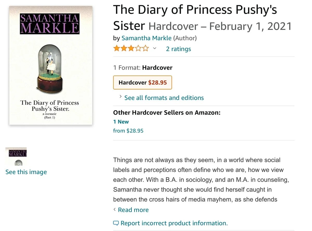Image resolution: width=312 pixels, height=231 pixels.
Task: Open the large book cover image
Action: (x=51, y=65)
